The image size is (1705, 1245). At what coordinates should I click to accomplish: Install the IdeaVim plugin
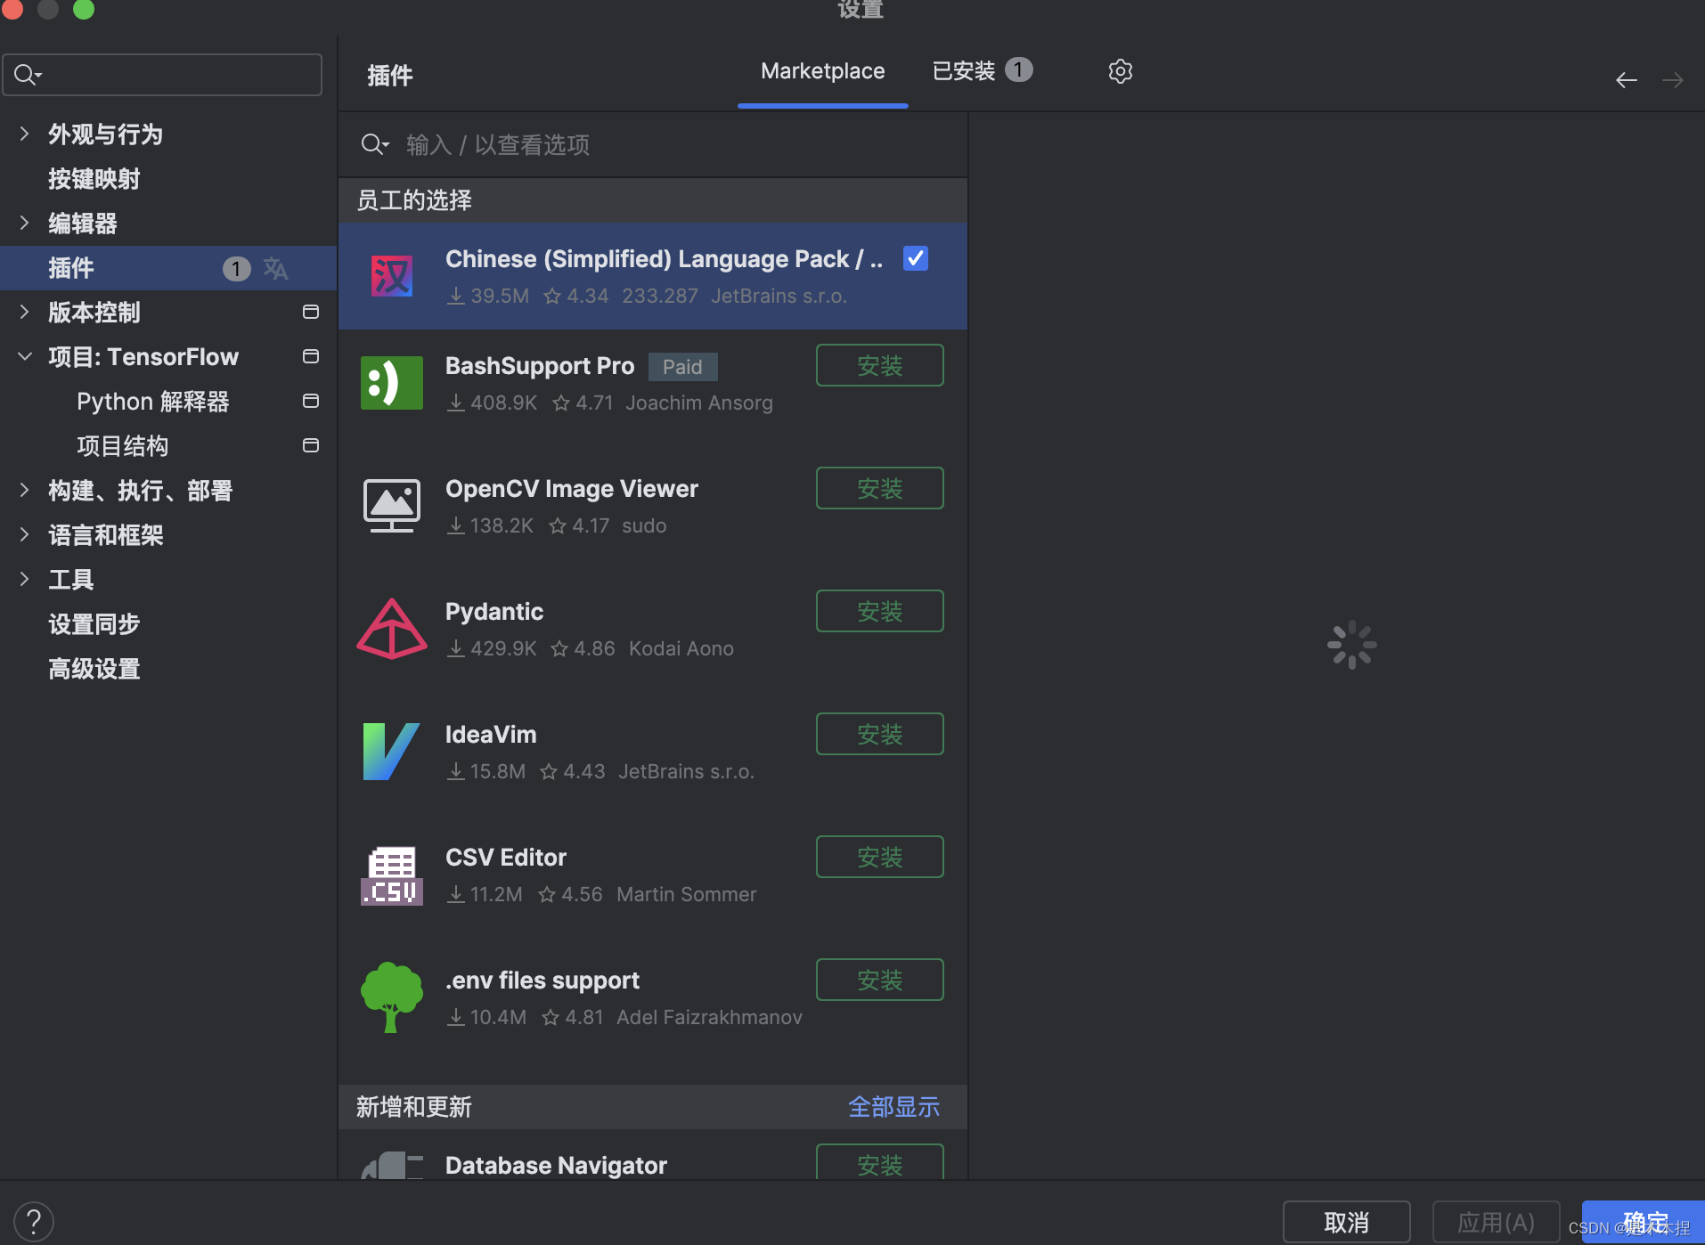pyautogui.click(x=879, y=734)
